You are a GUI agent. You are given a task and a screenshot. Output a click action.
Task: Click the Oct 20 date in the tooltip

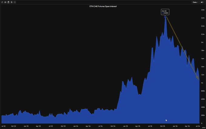coord(164,11)
